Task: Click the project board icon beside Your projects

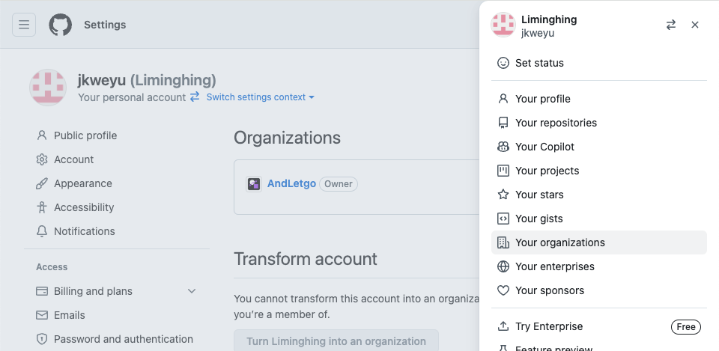Action: pyautogui.click(x=503, y=171)
